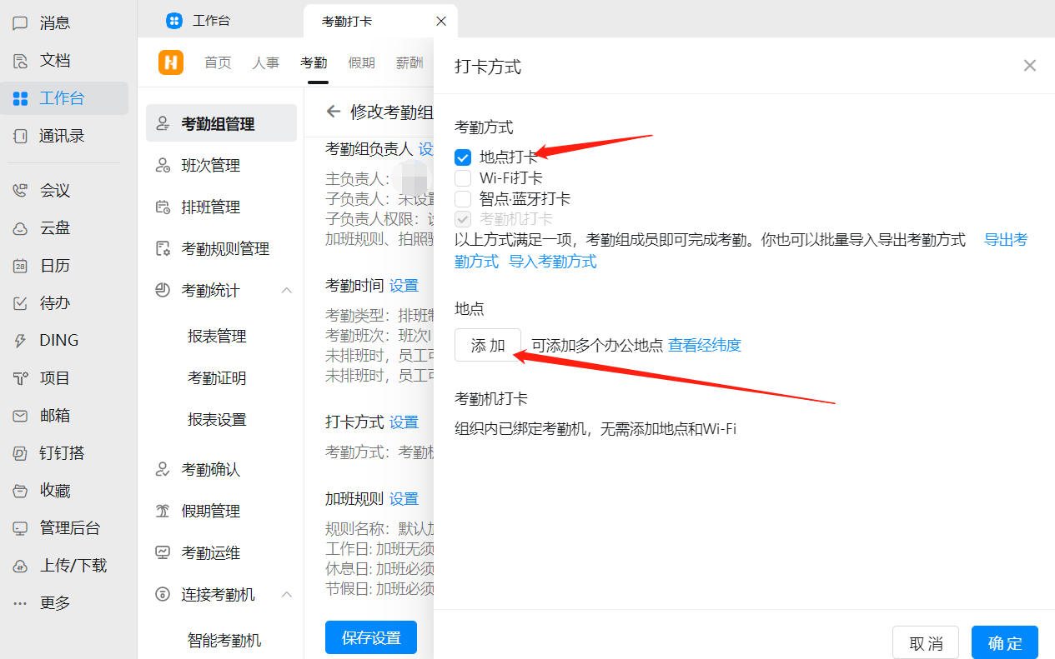The height and width of the screenshot is (659, 1055).
Task: Enable the Wi-Fi打卡 checkbox
Action: tap(463, 177)
